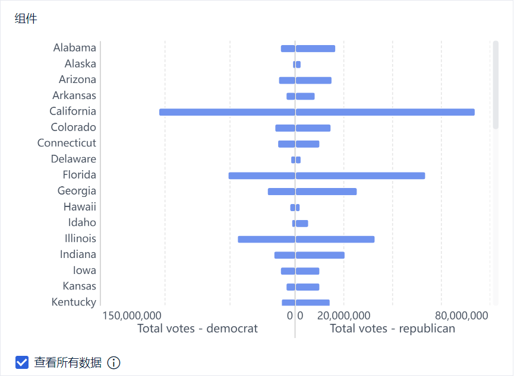Click the 'Total votes - republican' axis title
This screenshot has width=514, height=376.
point(392,329)
